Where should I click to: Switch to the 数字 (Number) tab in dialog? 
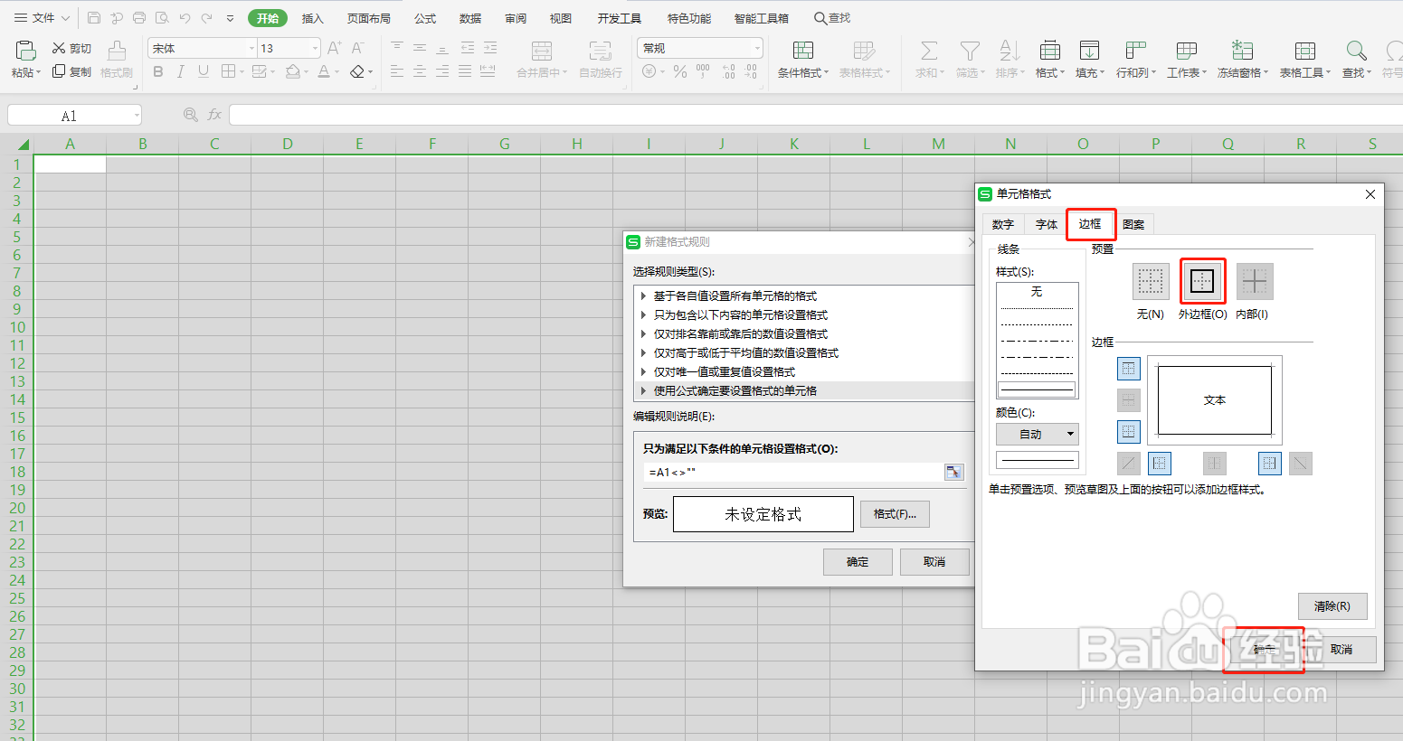tap(1003, 224)
